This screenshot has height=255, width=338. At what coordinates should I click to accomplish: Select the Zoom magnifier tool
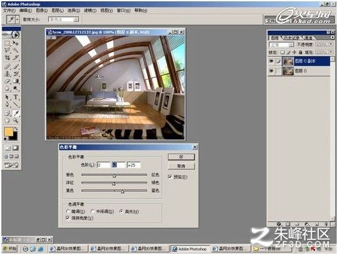click(16, 120)
